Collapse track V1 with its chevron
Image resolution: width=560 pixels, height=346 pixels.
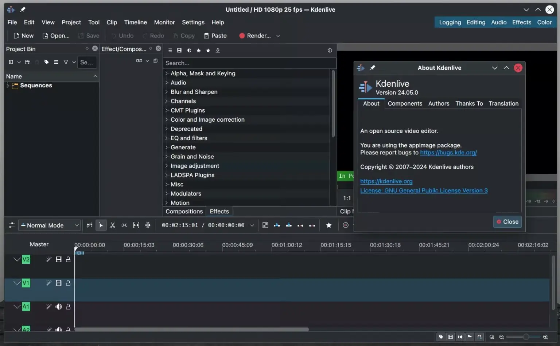pos(17,283)
